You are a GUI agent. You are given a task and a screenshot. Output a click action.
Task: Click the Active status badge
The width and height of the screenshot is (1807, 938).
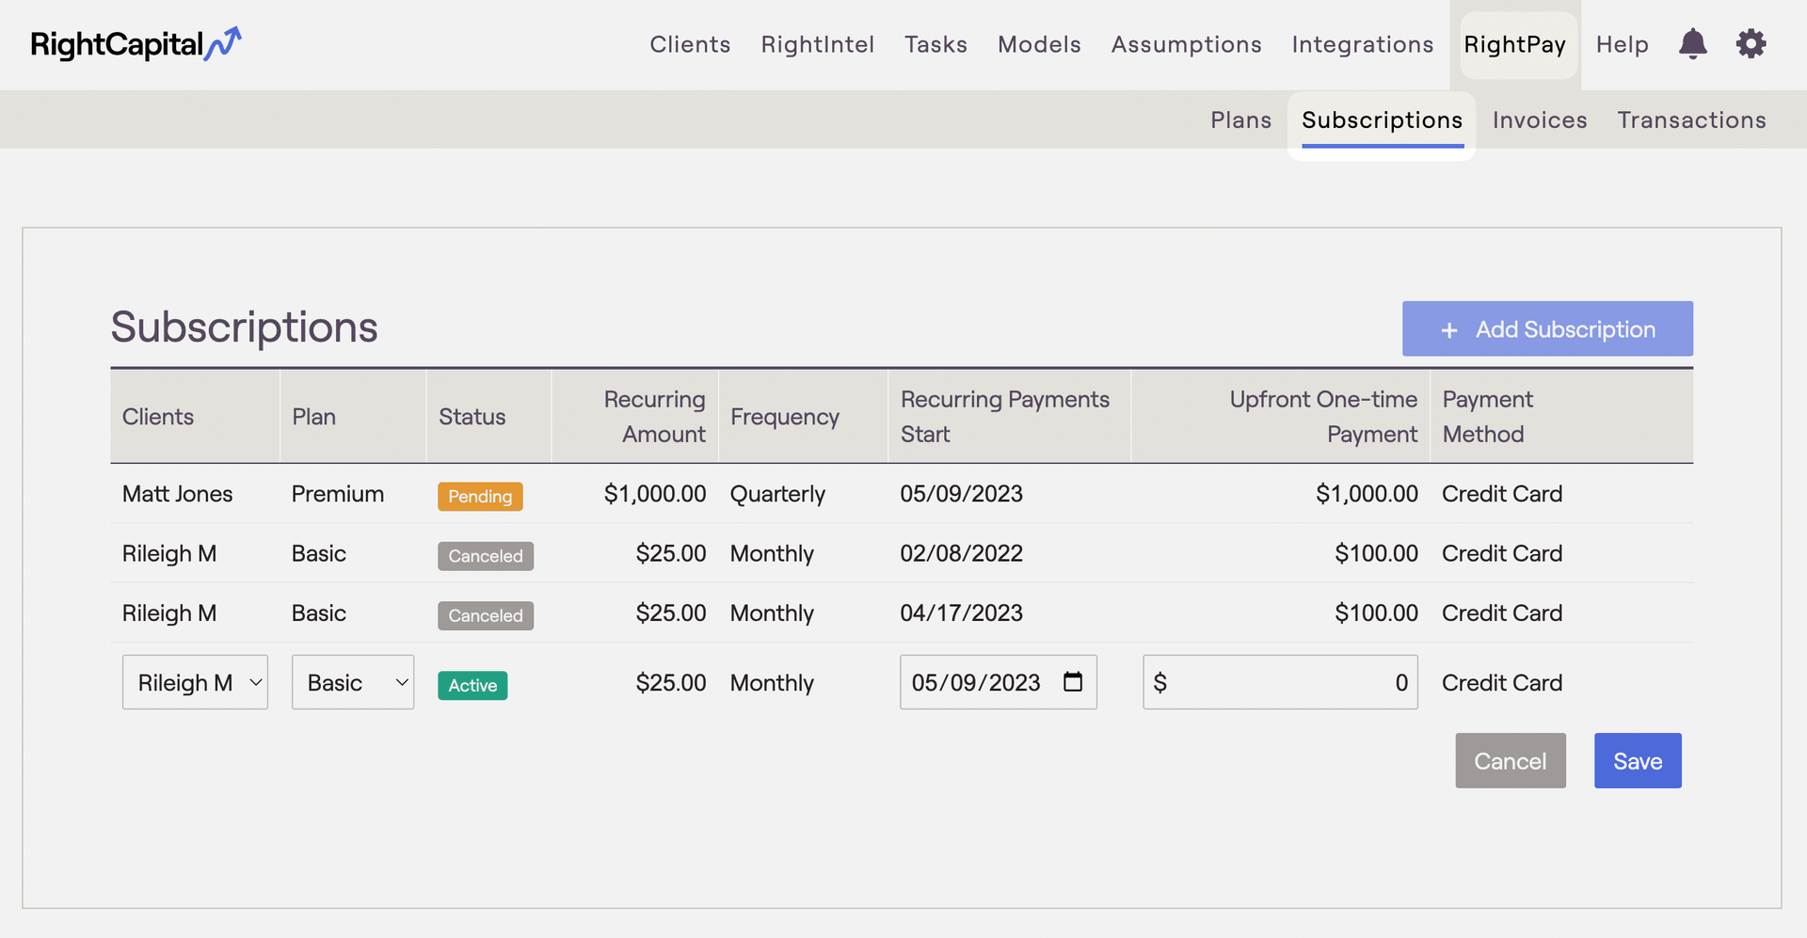pyautogui.click(x=472, y=685)
